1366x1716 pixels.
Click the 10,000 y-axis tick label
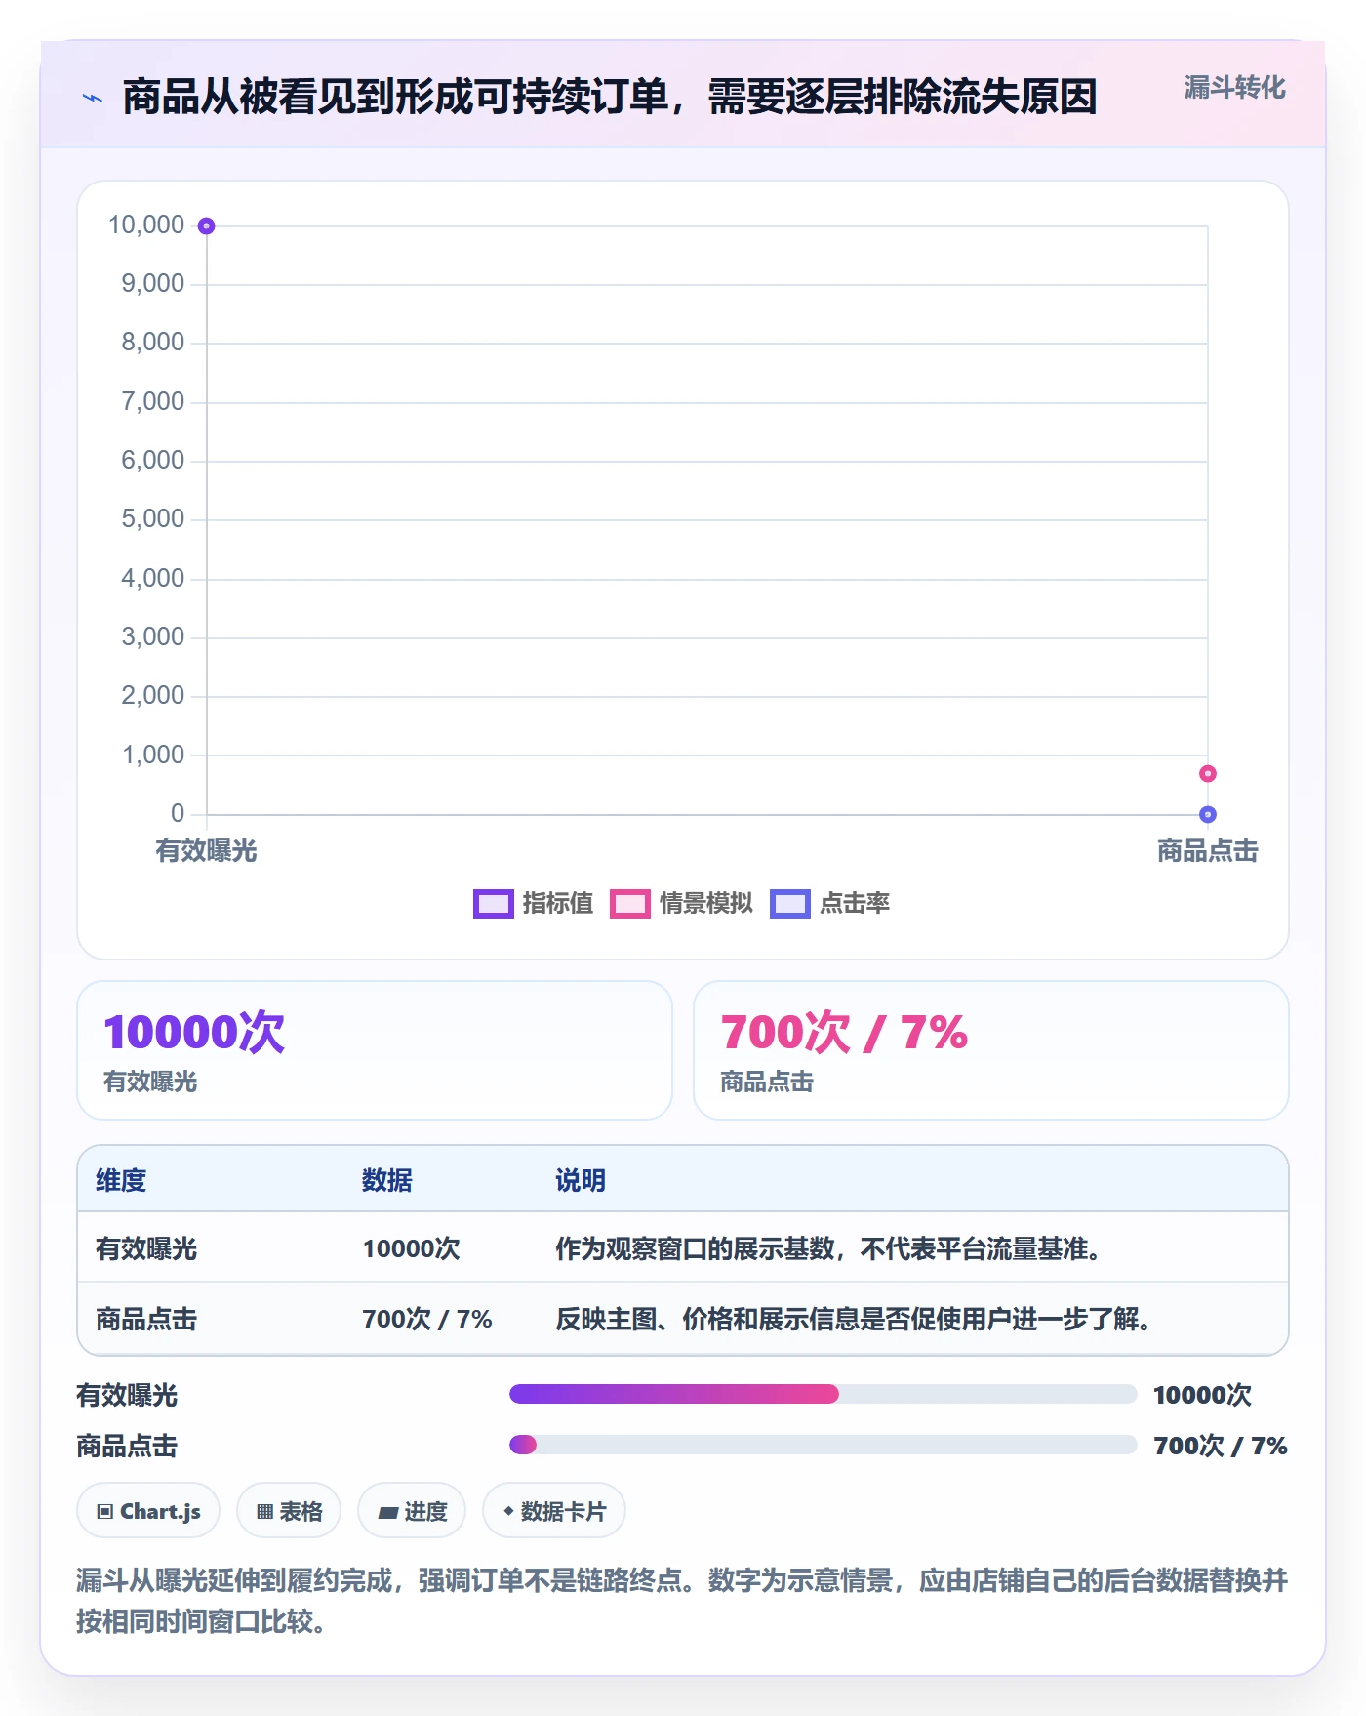coord(146,225)
